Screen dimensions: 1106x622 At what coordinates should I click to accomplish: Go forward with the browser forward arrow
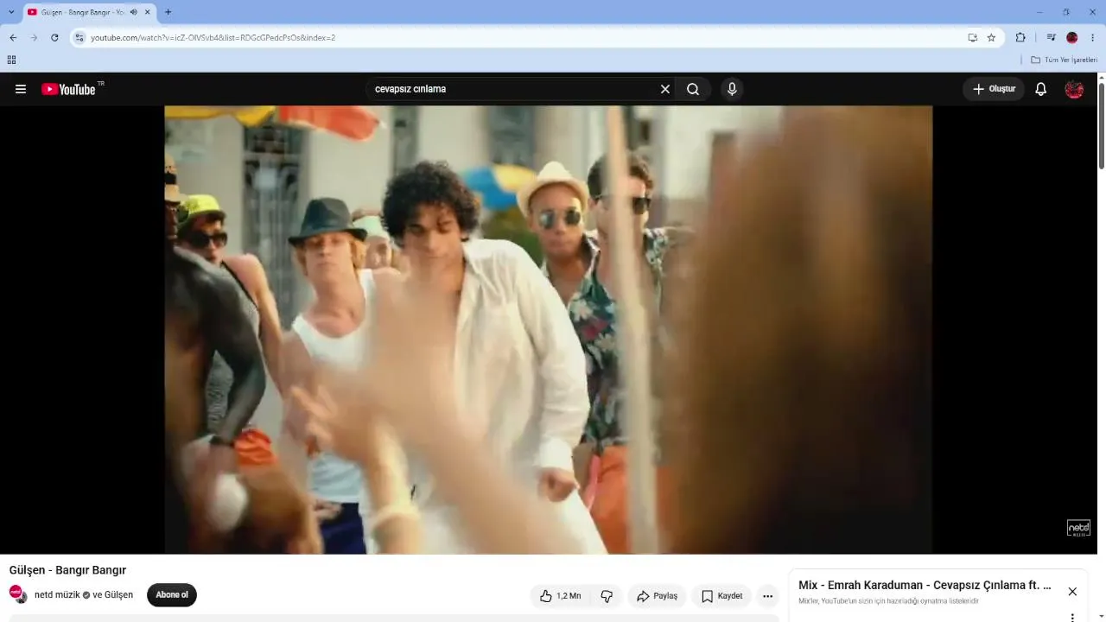coord(34,38)
